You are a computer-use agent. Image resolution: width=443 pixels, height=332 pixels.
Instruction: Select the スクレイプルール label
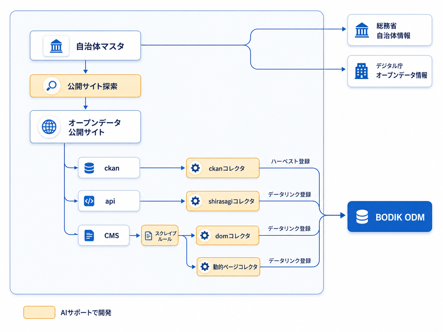(x=166, y=236)
